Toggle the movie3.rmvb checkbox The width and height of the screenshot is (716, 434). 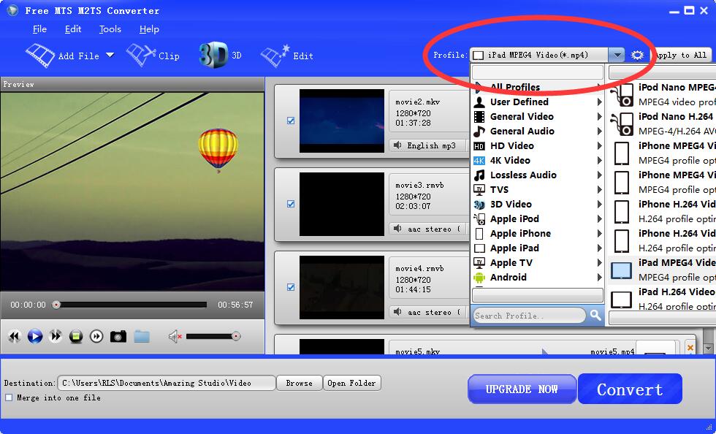click(291, 204)
